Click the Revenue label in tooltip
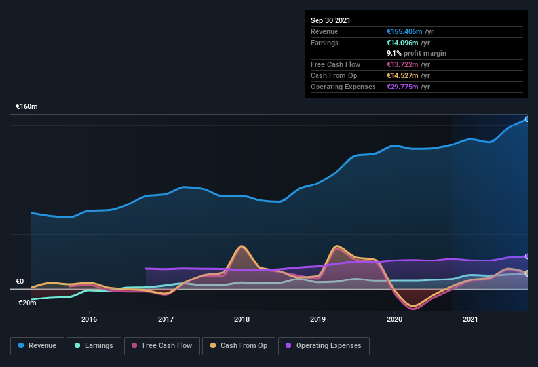538x367 pixels. pos(324,31)
